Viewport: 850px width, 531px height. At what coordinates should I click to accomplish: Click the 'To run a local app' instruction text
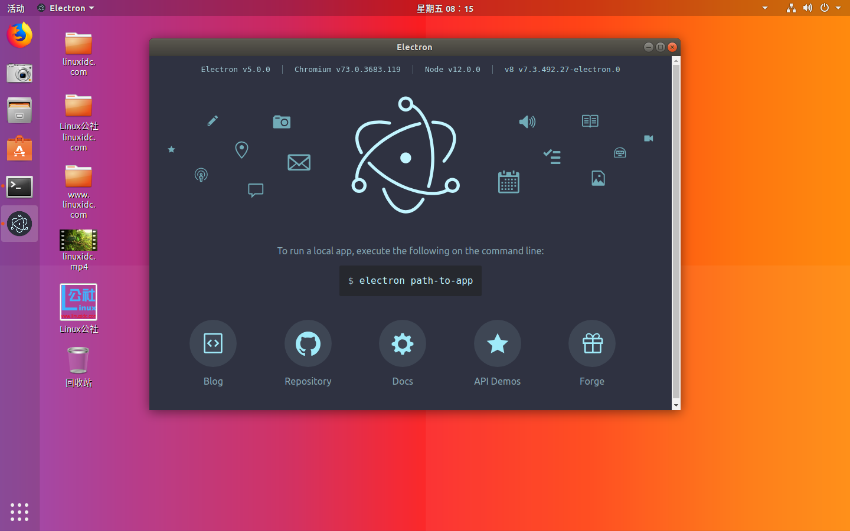click(x=411, y=251)
